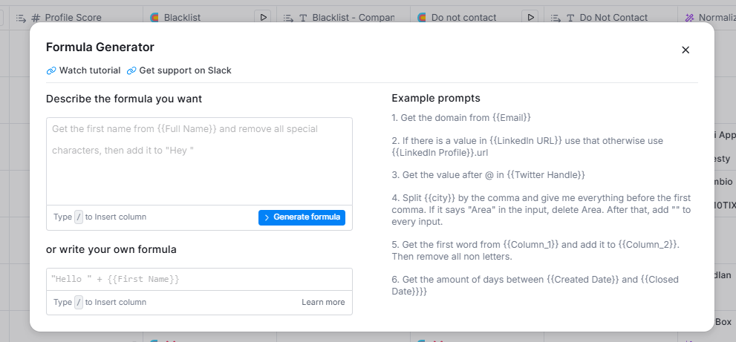Click the slash key hint under own formula box
The image size is (736, 342).
point(79,302)
